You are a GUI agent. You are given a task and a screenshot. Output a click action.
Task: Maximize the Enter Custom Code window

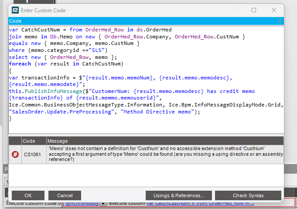254,10
